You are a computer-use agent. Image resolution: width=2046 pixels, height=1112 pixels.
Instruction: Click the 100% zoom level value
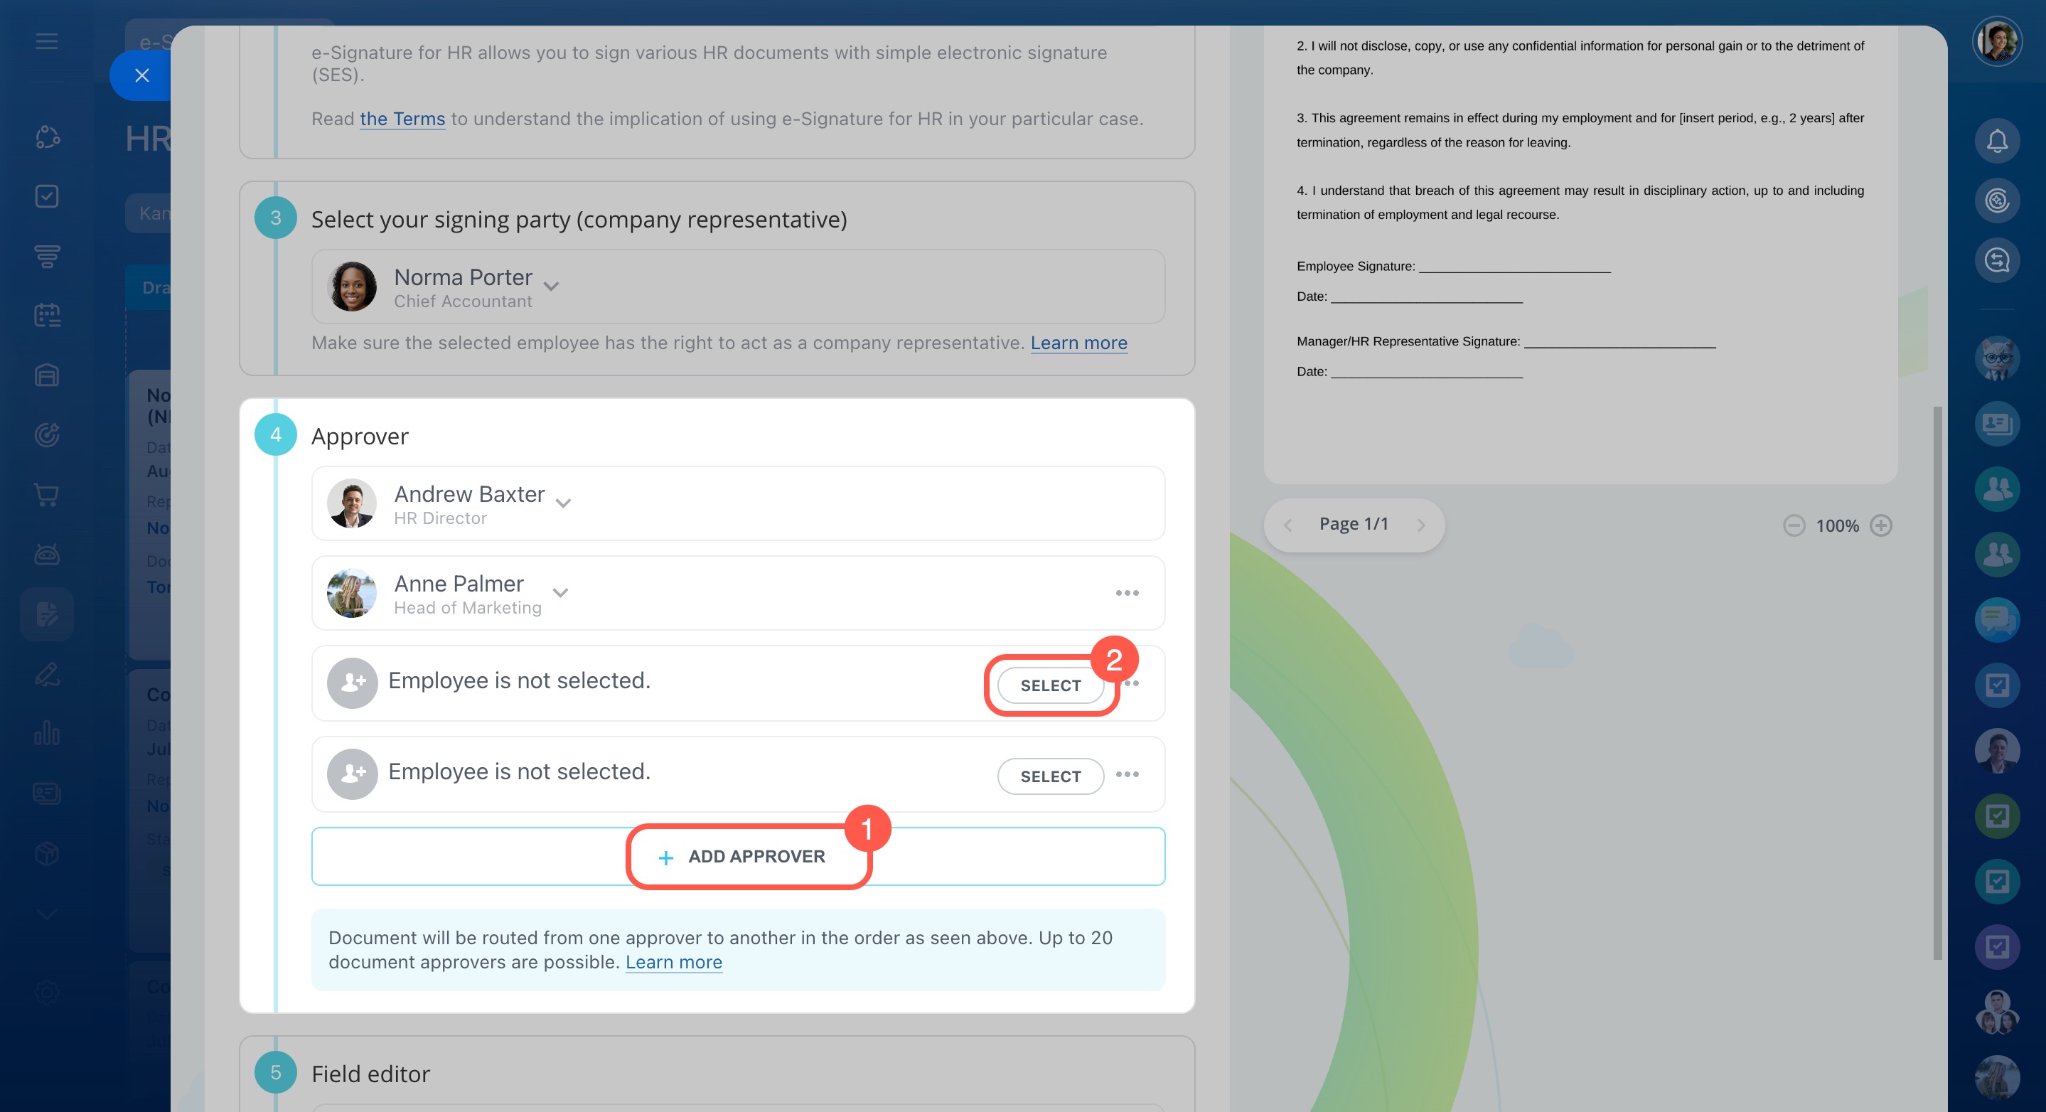pyautogui.click(x=1836, y=525)
